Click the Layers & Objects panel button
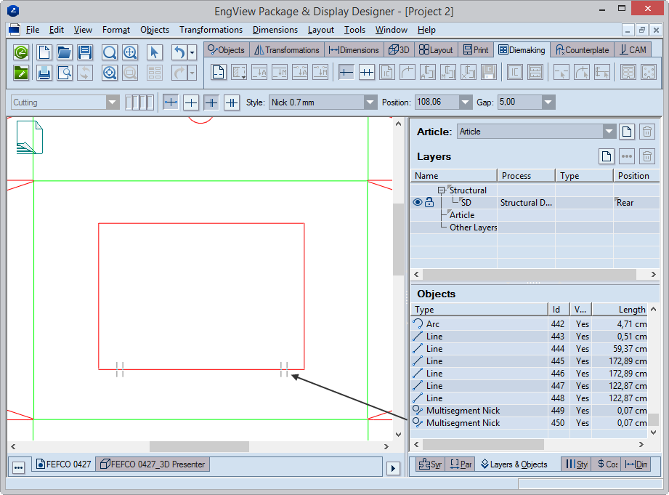The height and width of the screenshot is (495, 669). click(x=514, y=464)
